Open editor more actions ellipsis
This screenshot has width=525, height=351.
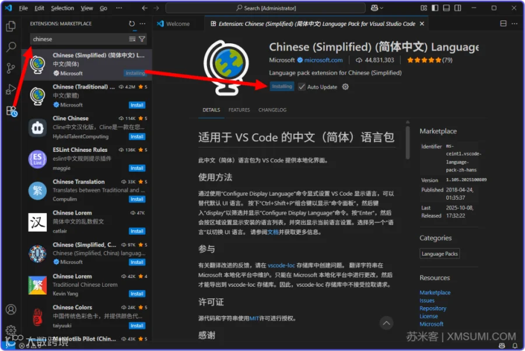[x=514, y=23]
